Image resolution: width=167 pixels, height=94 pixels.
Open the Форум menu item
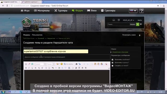click(77, 10)
